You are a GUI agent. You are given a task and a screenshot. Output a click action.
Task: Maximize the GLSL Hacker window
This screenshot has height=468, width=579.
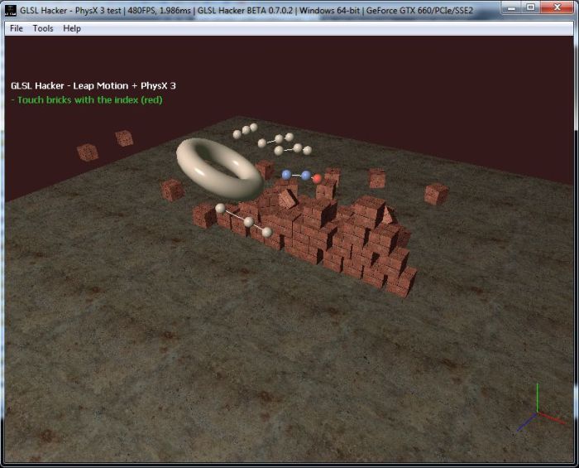531,7
